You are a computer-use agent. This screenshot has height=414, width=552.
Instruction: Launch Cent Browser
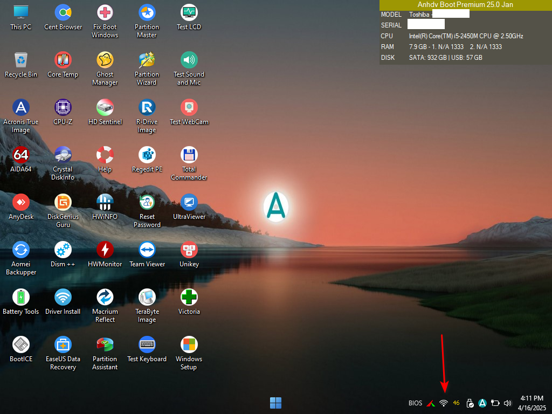pyautogui.click(x=63, y=18)
